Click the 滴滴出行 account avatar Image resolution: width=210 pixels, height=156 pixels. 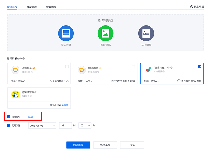tap(82, 70)
